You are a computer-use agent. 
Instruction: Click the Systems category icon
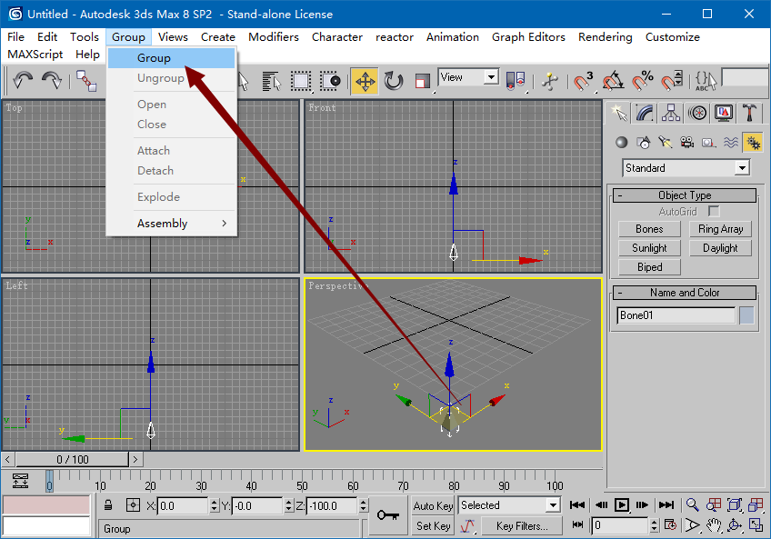tap(753, 143)
